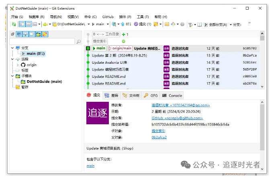The height and width of the screenshot is (178, 270).
Task: Open the main branch selector dropdown in toolbar
Action: pos(108,24)
